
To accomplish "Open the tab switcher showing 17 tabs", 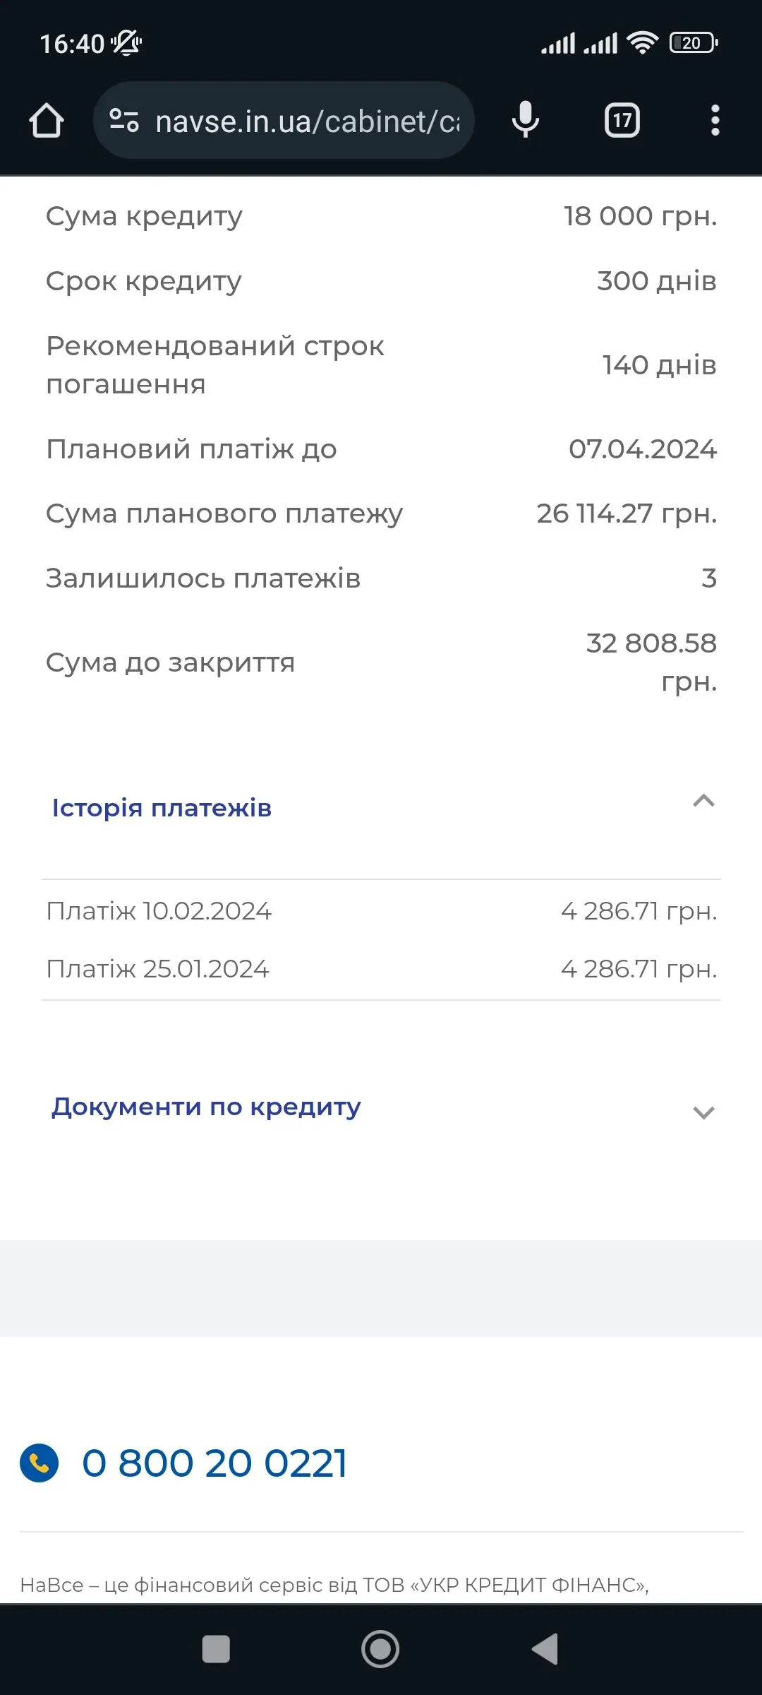I will point(622,121).
